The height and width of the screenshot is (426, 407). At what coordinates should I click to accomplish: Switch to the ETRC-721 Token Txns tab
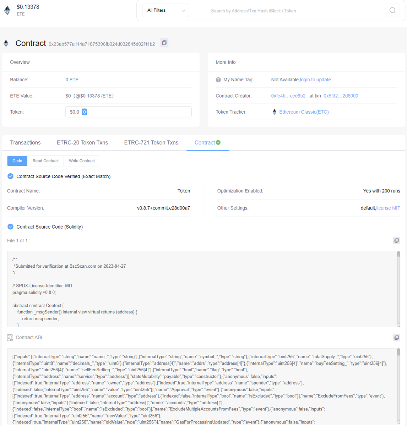pyautogui.click(x=151, y=143)
